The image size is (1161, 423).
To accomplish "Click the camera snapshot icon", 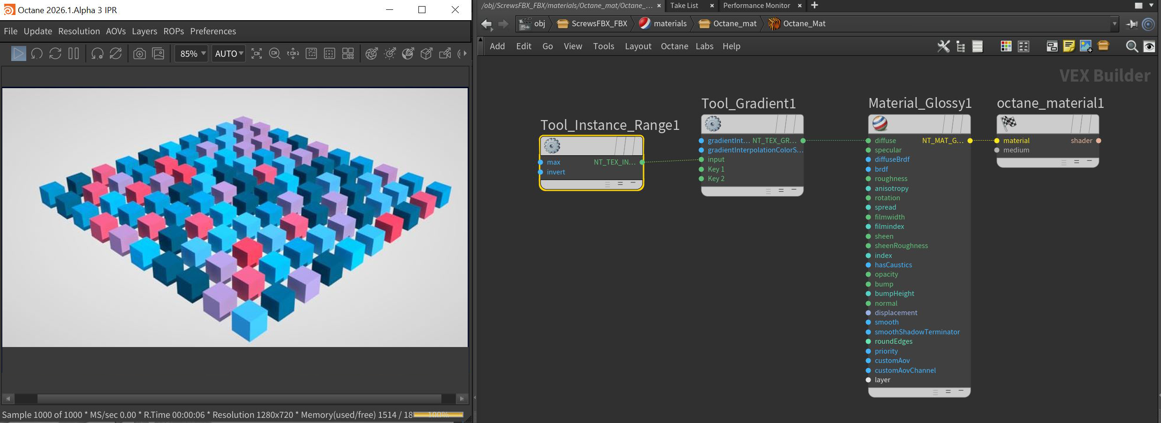I will 139,53.
